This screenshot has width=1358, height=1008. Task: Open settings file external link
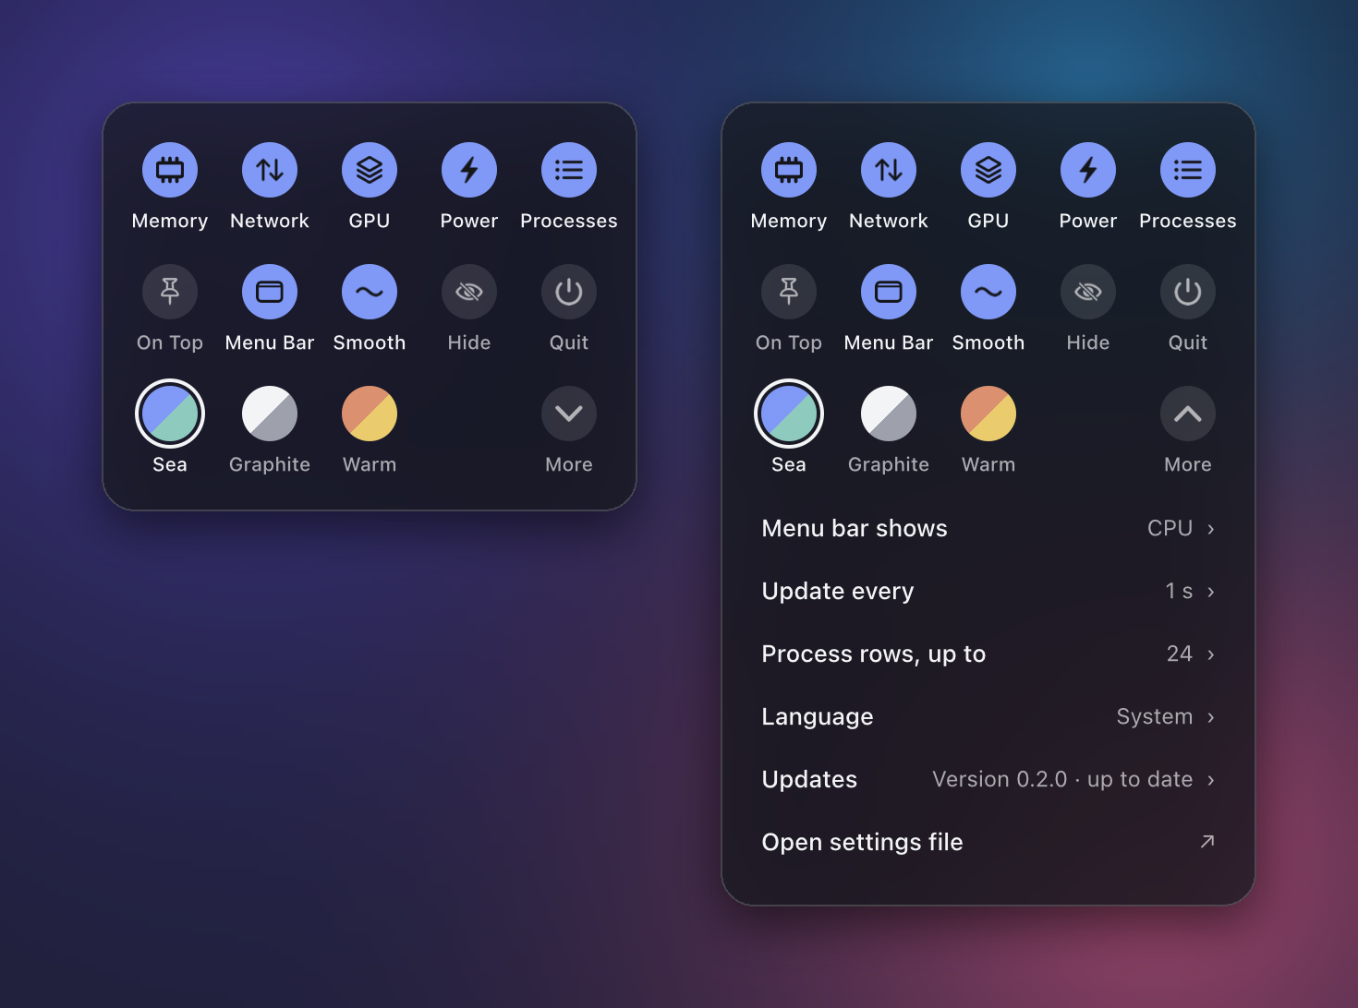(988, 842)
